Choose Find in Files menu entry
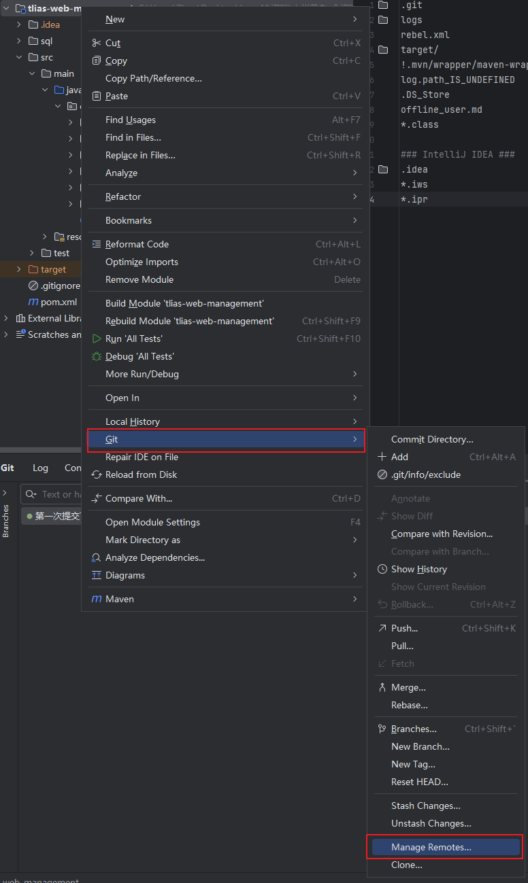 pyautogui.click(x=225, y=137)
